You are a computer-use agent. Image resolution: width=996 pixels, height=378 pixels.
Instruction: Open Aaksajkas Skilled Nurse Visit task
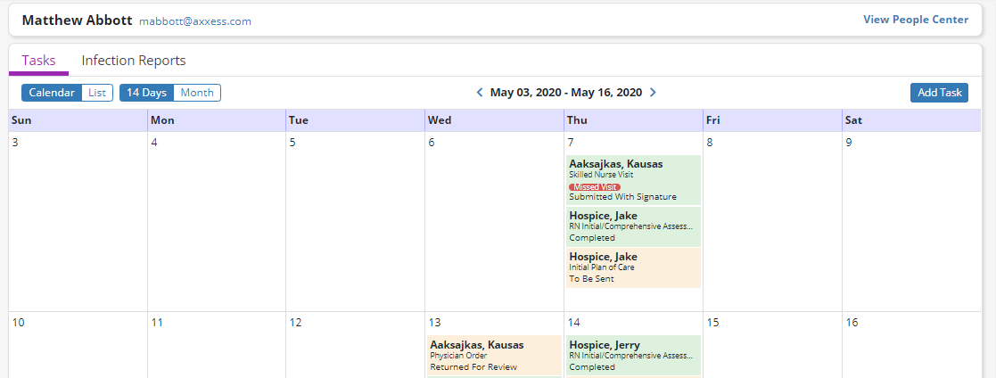(633, 168)
